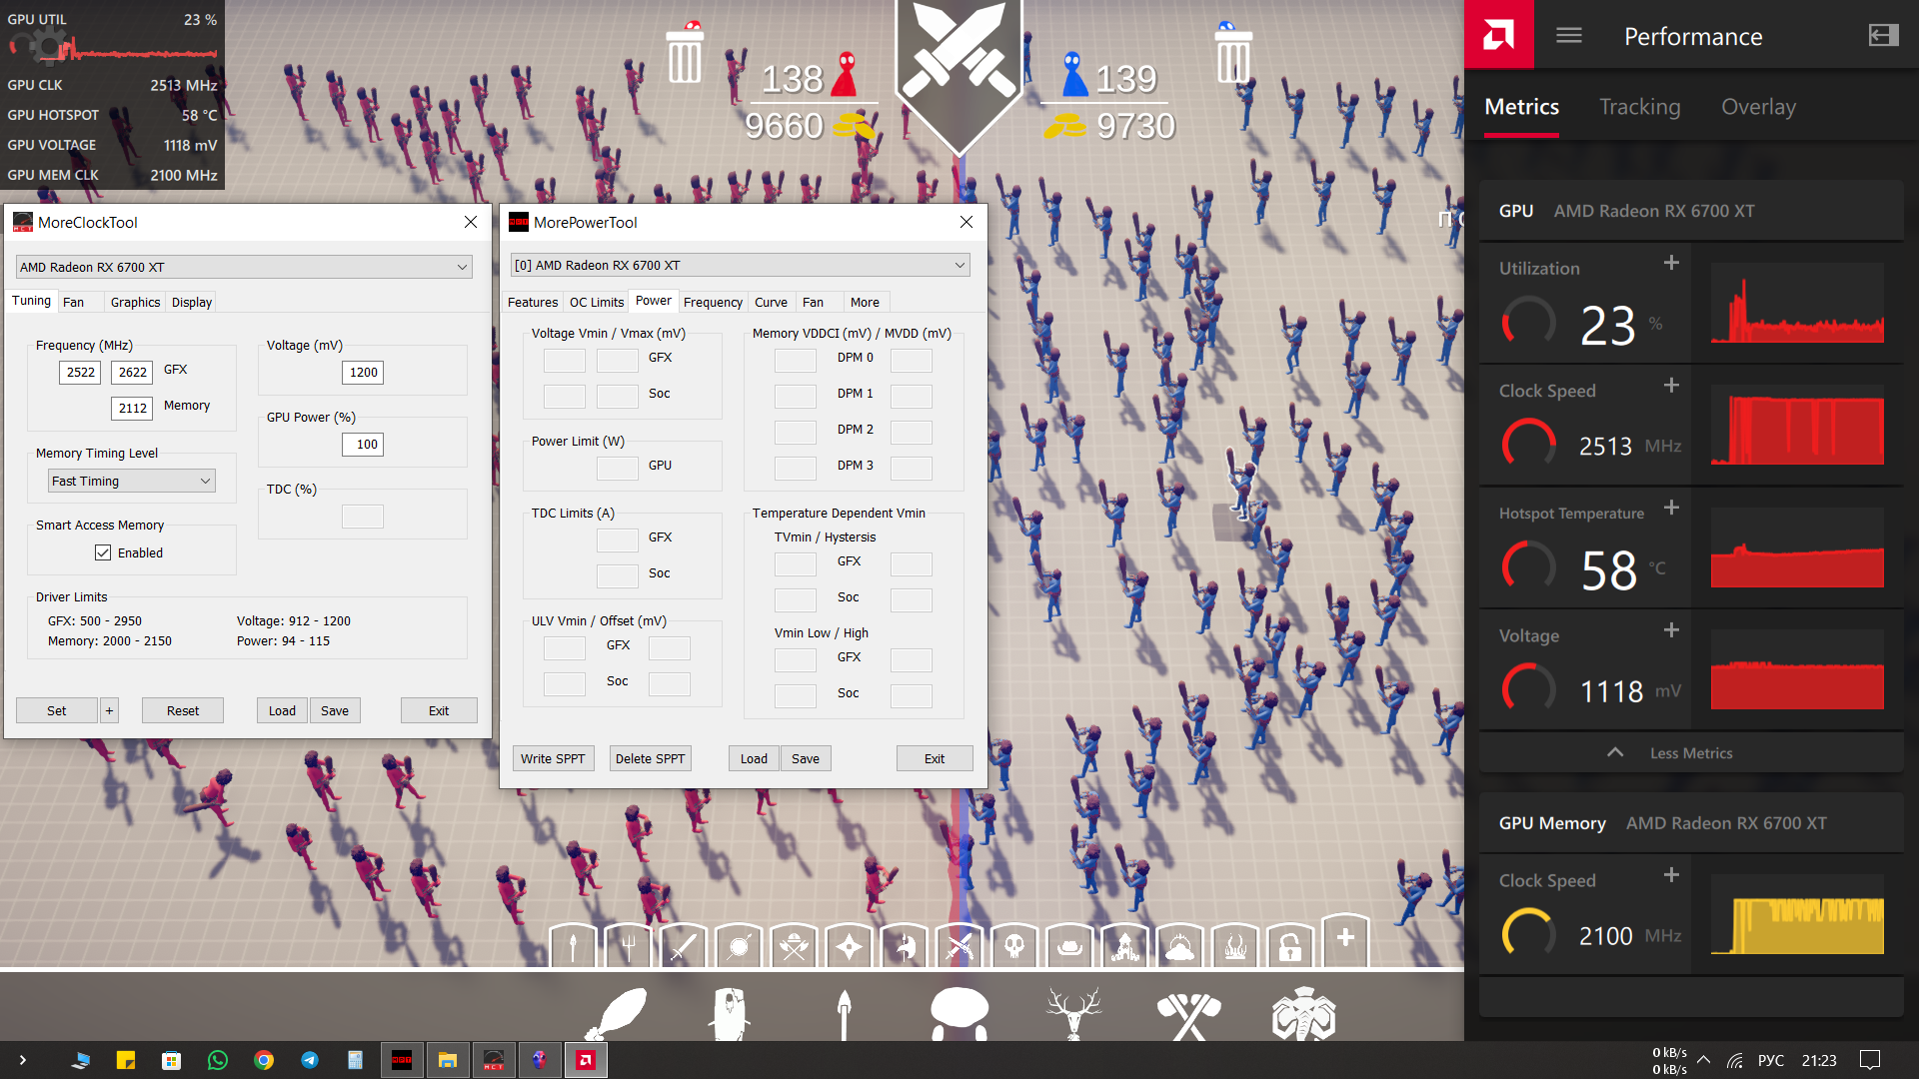Clear the blue team with the trash icon
This screenshot has width=1919, height=1079.
point(1232,56)
